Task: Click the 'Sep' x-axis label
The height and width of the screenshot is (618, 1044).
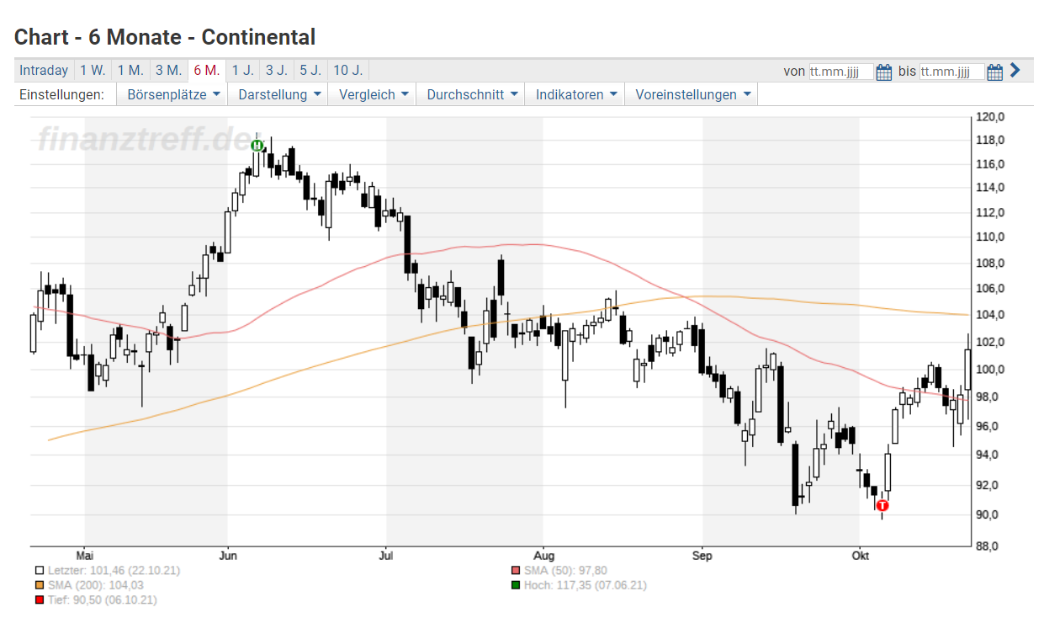Action: [702, 556]
